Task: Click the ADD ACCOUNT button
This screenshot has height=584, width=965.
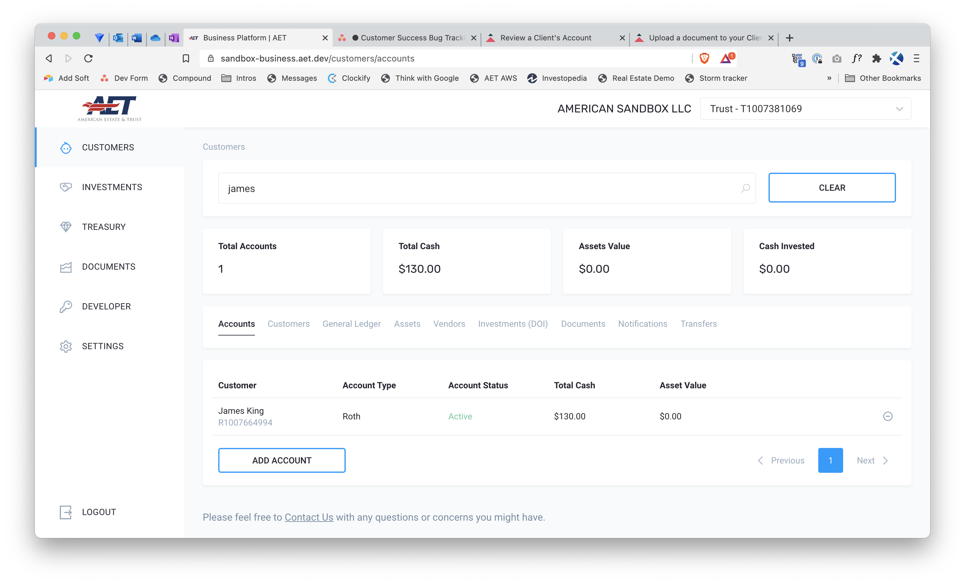Action: pyautogui.click(x=282, y=460)
